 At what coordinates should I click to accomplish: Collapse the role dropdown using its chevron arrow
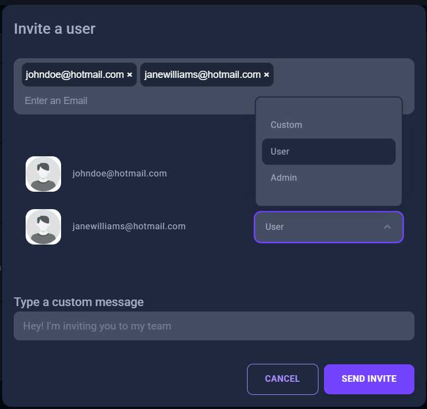(387, 227)
